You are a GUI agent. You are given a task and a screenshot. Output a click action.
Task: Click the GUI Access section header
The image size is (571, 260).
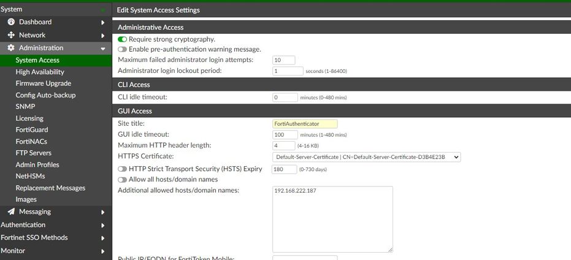click(135, 111)
